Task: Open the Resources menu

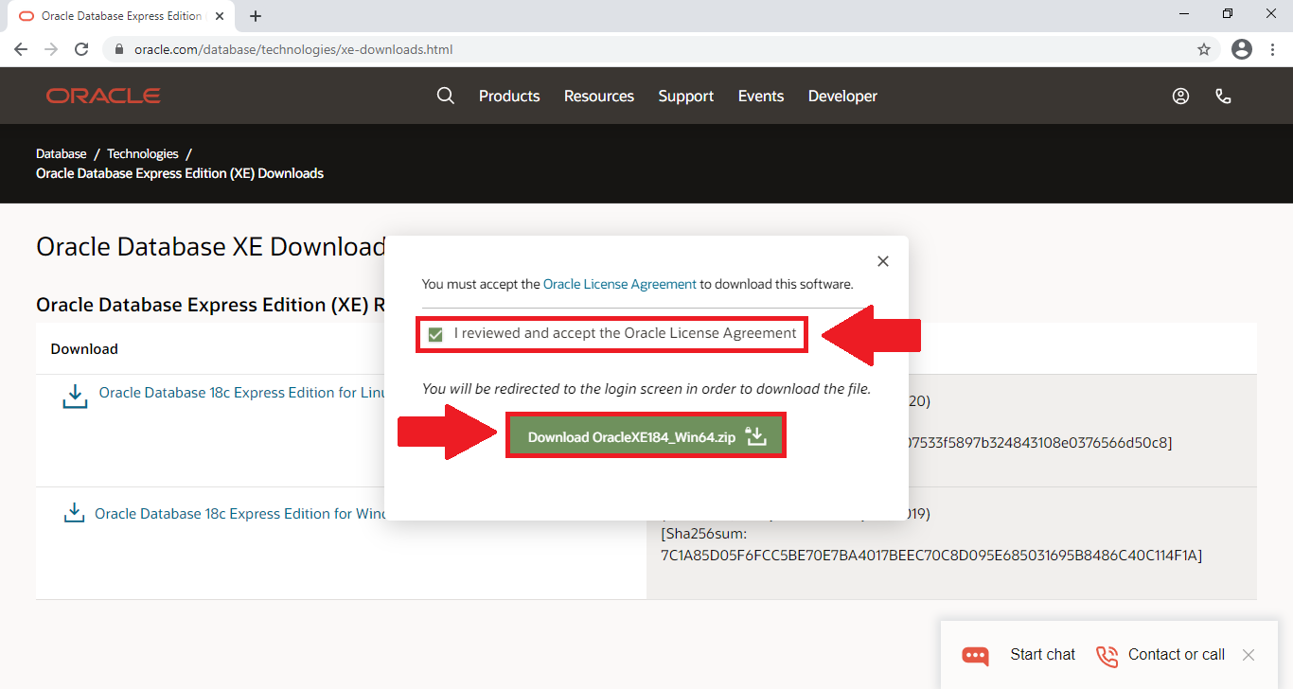Action: [599, 96]
